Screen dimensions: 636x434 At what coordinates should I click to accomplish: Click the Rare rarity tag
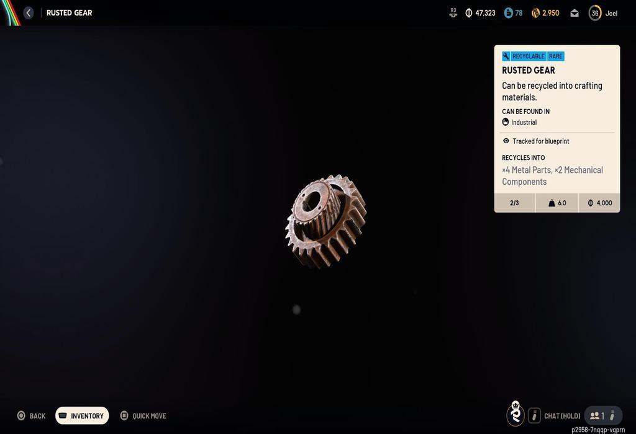click(555, 56)
